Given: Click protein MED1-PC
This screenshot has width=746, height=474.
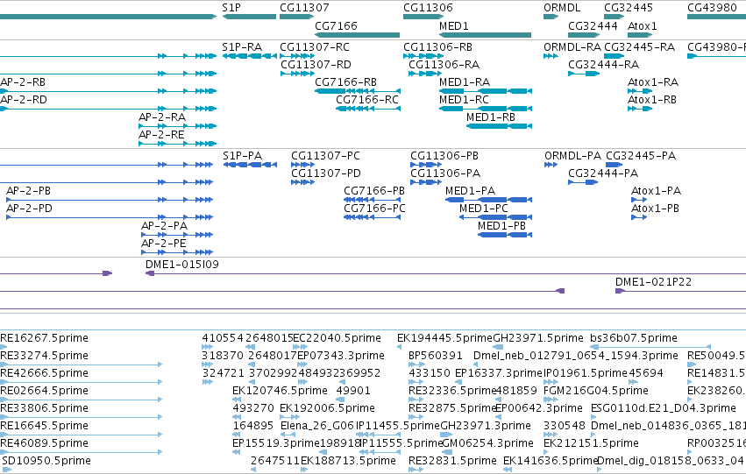Looking at the screenshot, I should pos(483,209).
